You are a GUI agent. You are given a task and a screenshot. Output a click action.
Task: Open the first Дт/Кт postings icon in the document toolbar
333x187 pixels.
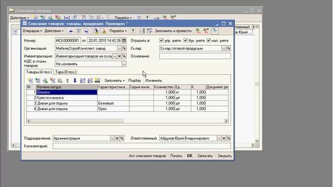pos(198,31)
